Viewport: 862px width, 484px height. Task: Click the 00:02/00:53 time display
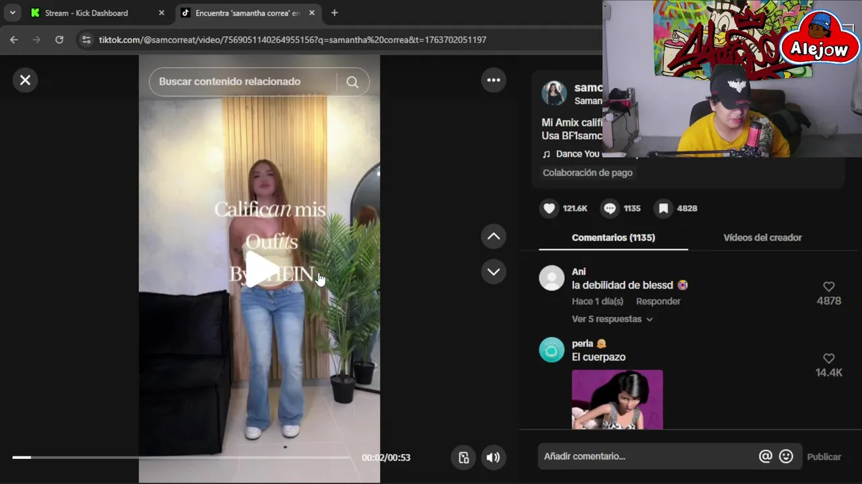pyautogui.click(x=386, y=457)
